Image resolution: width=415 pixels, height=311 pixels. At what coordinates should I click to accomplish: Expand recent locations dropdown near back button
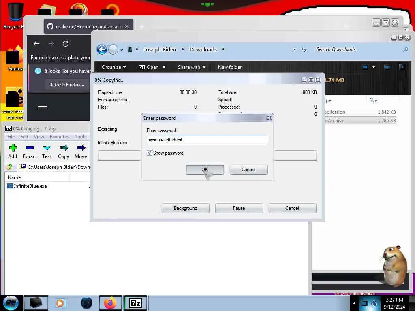pos(121,49)
